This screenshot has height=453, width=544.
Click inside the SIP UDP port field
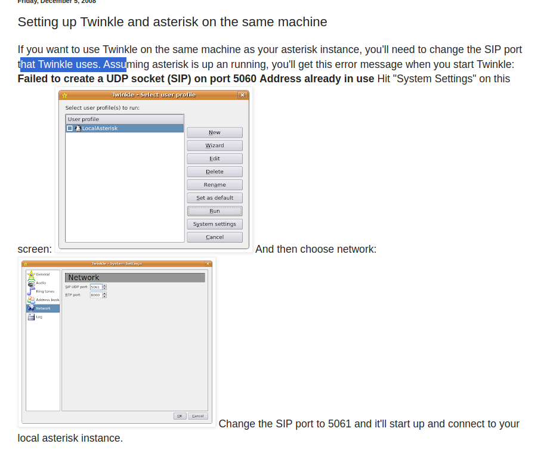[95, 287]
